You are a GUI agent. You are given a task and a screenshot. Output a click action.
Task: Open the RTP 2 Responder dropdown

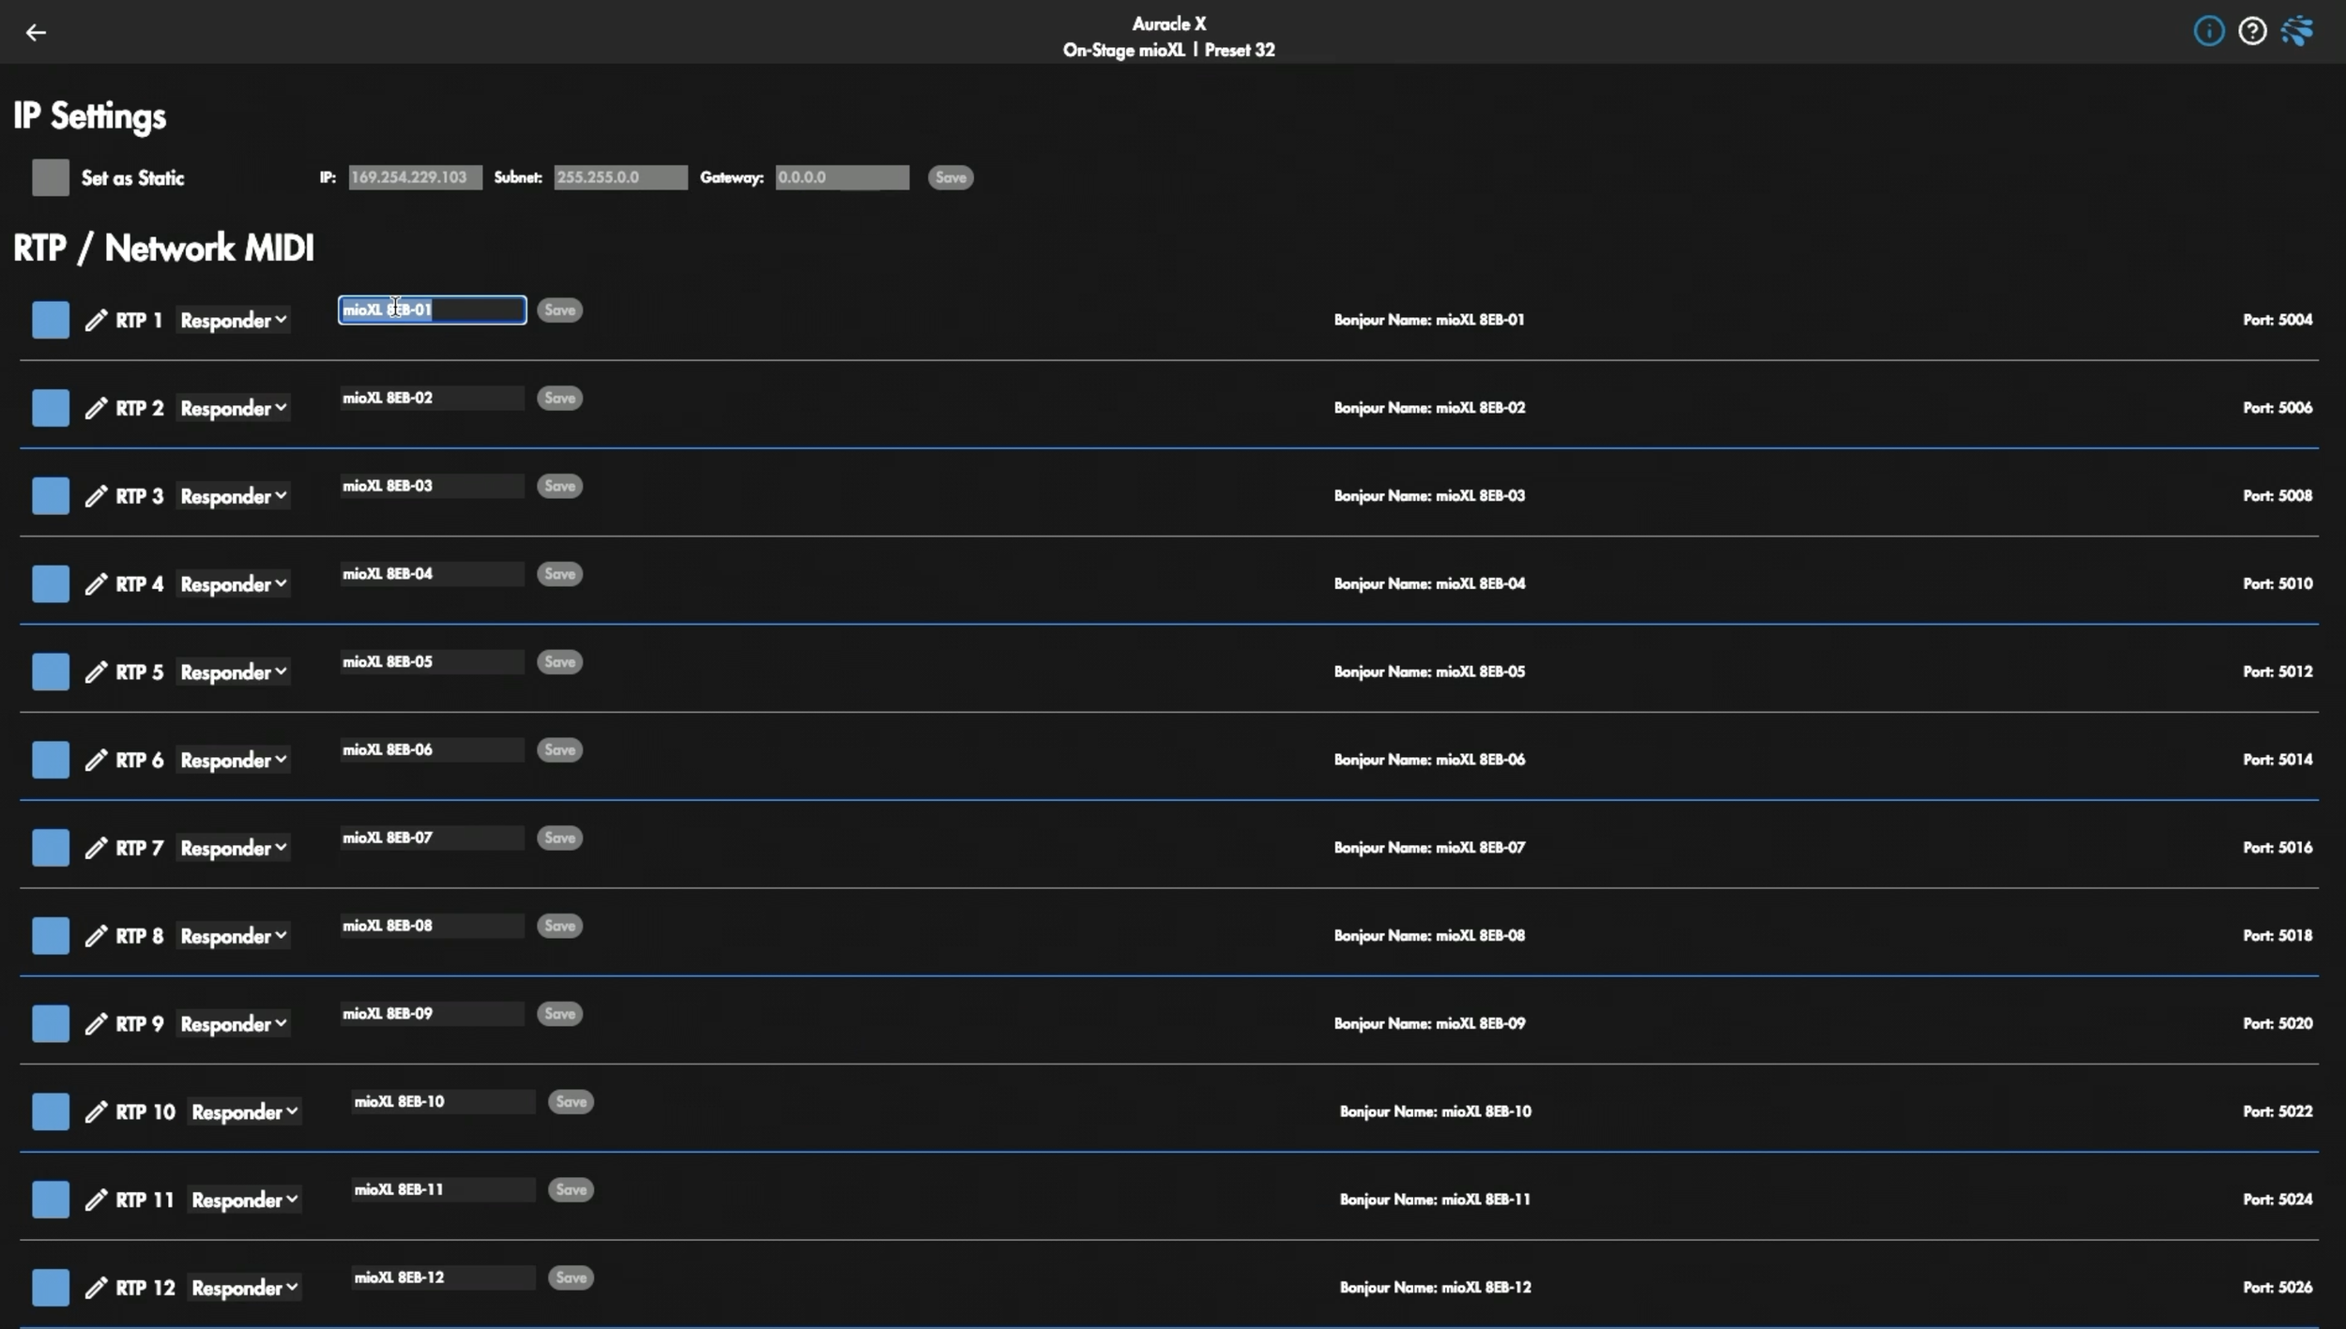[x=233, y=409]
